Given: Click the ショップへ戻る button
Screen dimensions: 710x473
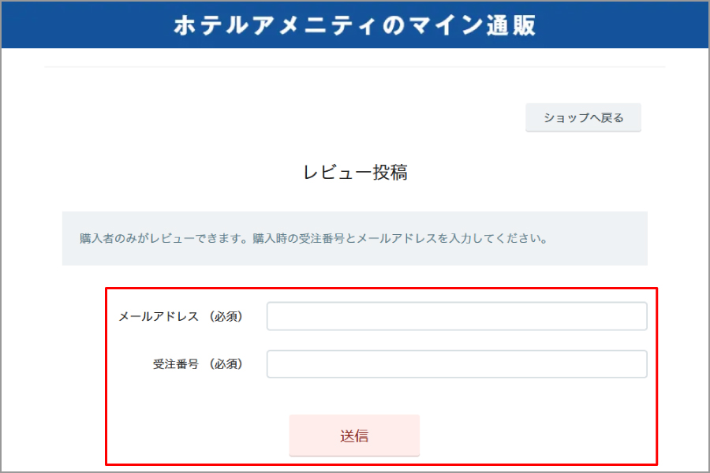Looking at the screenshot, I should tap(583, 118).
